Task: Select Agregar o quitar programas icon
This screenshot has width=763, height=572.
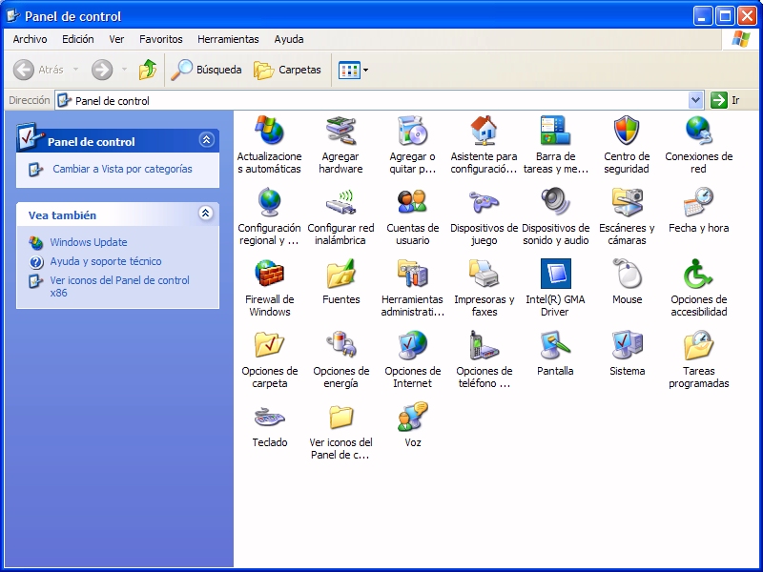Action: pos(412,131)
